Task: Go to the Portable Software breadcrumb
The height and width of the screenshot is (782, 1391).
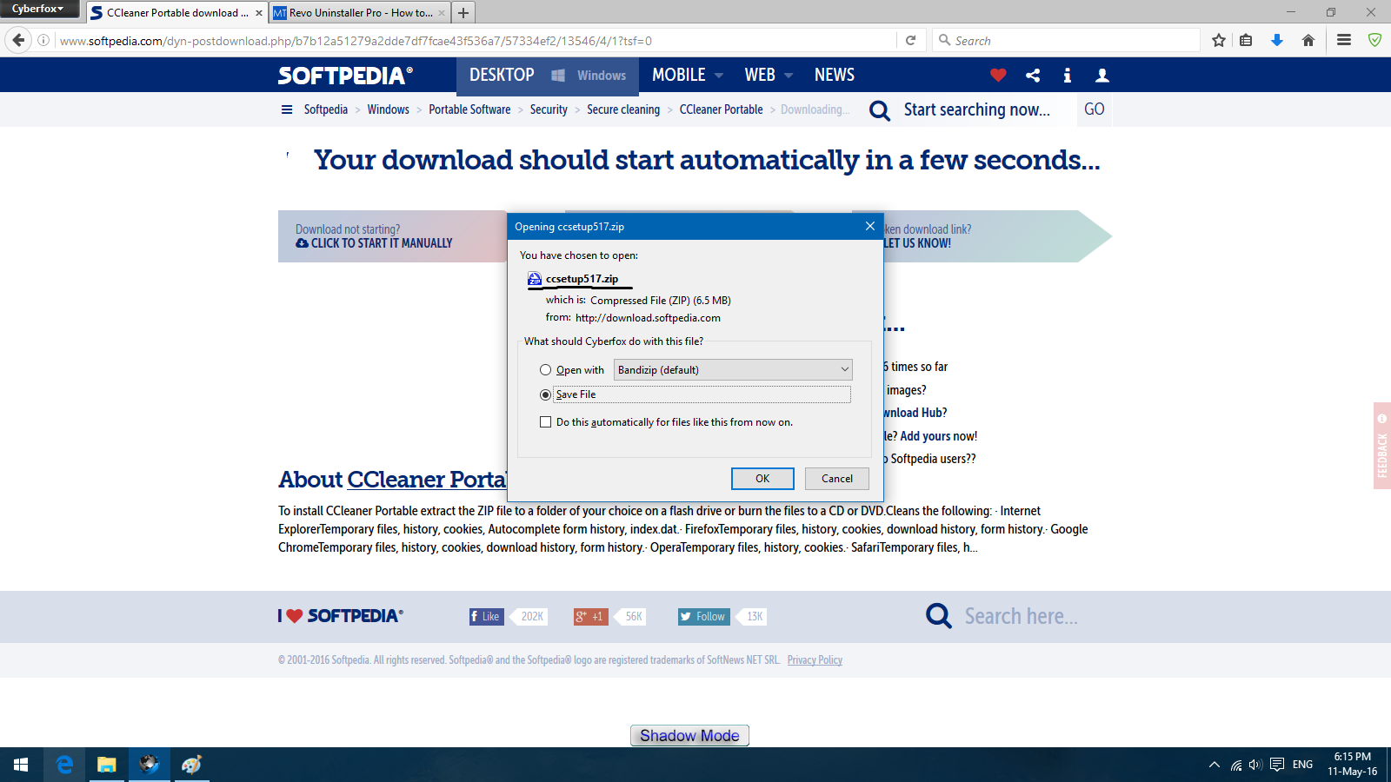Action: pos(469,109)
